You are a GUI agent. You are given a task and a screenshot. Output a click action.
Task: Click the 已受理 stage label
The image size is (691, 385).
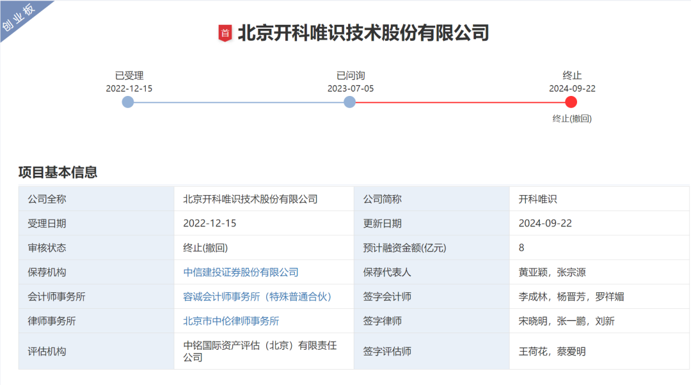[129, 75]
